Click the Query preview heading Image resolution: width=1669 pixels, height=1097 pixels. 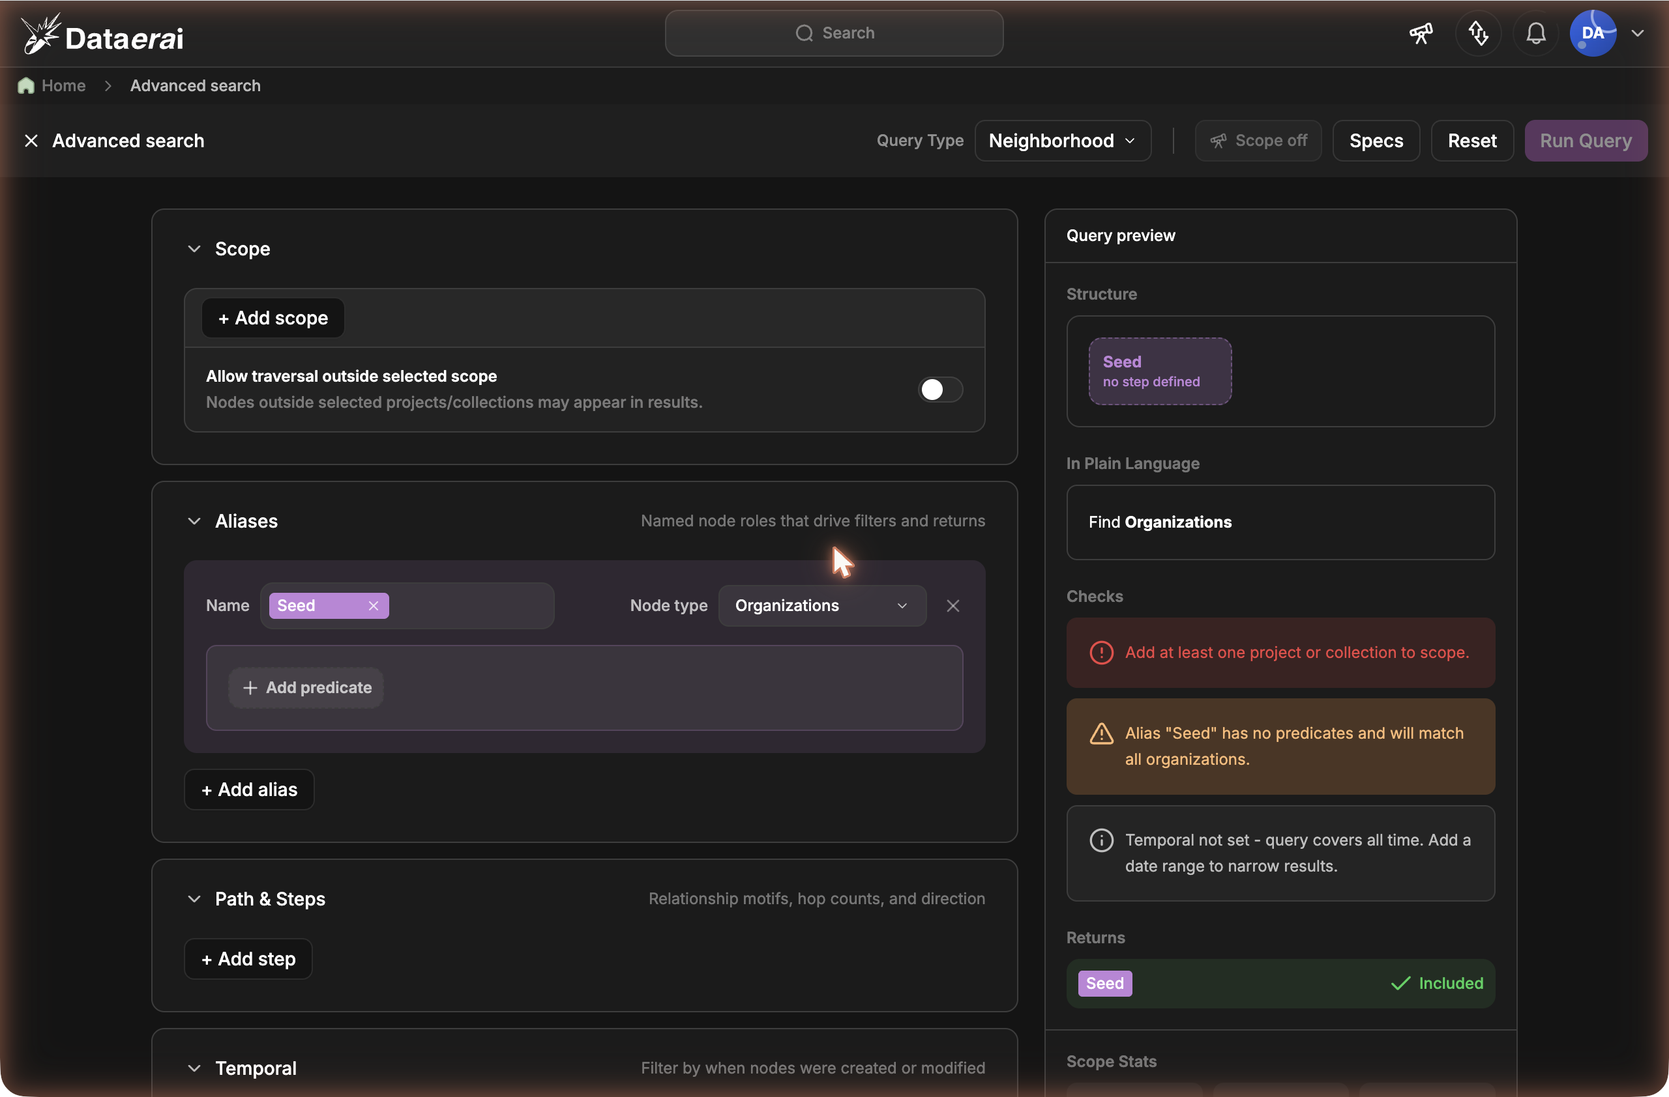1121,235
